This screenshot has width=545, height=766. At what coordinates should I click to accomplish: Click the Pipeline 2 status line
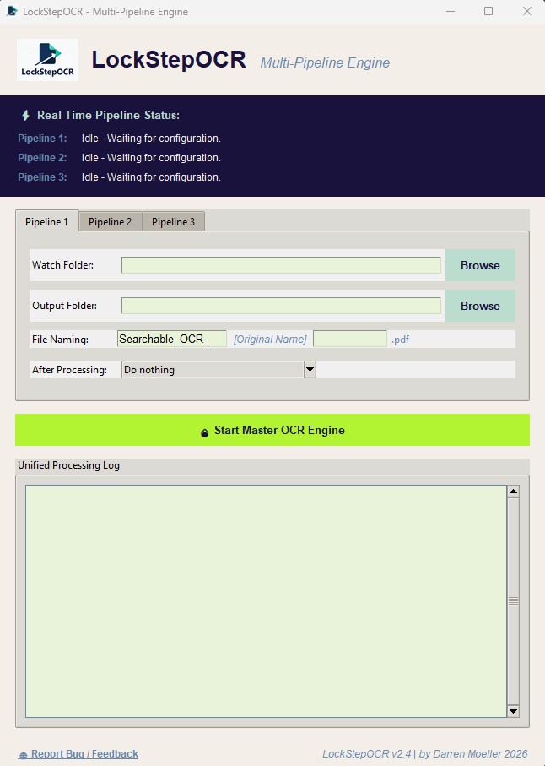(x=120, y=158)
